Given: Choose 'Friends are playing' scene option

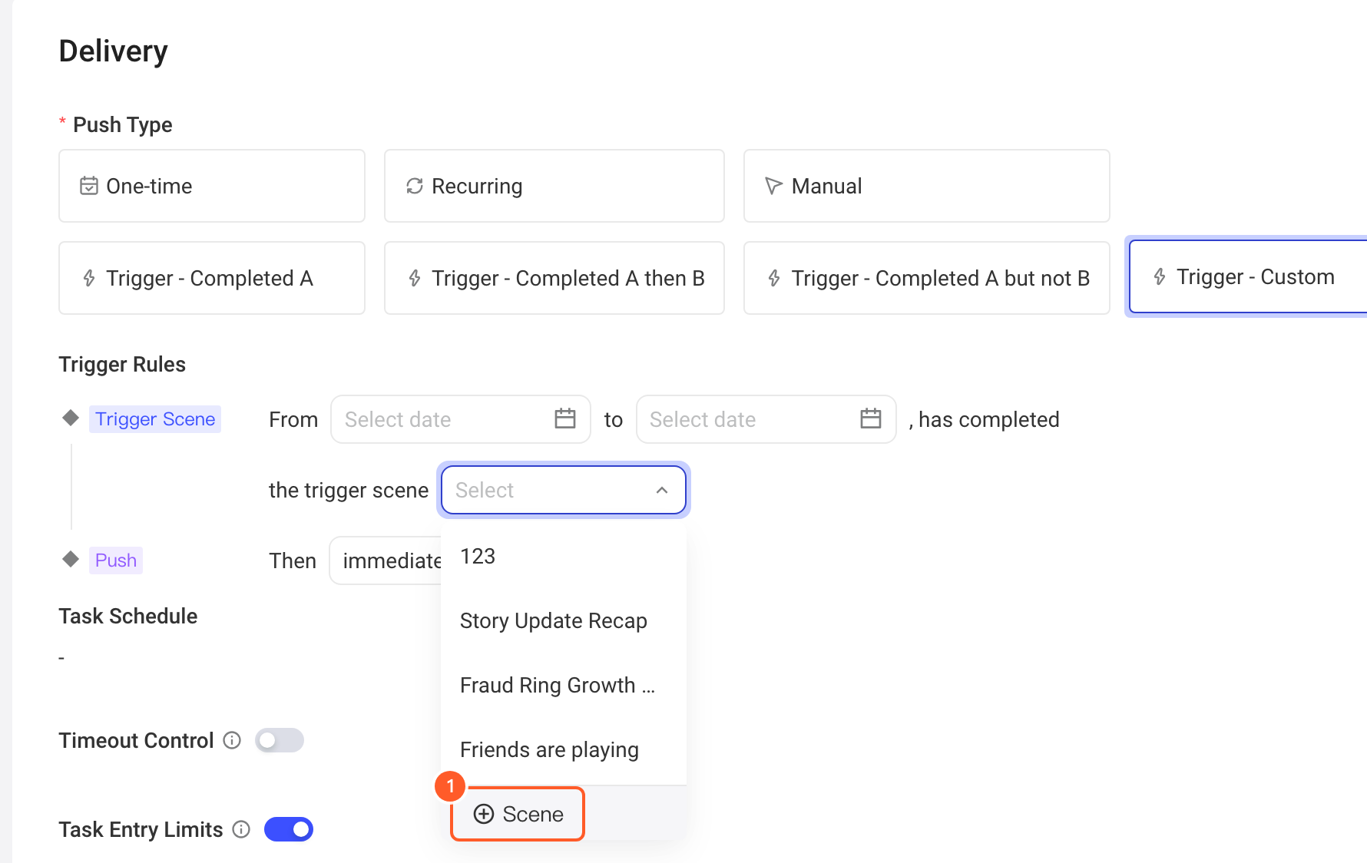Looking at the screenshot, I should click(x=564, y=749).
